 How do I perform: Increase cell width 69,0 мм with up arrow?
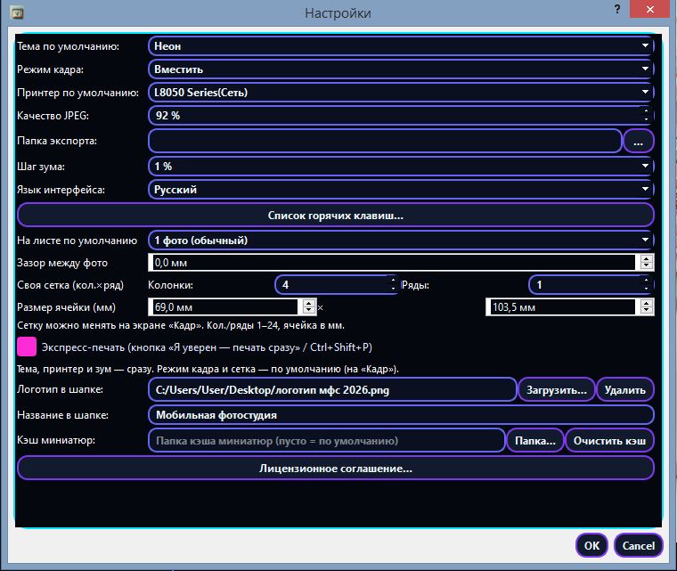[x=308, y=303]
